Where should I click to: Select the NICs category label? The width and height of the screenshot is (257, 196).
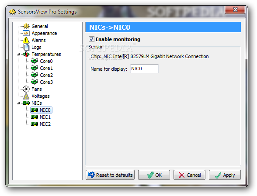click(x=37, y=103)
